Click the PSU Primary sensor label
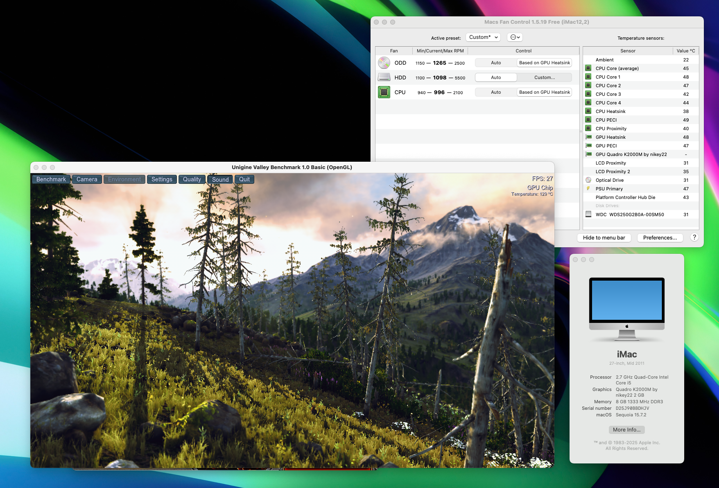This screenshot has height=488, width=719. pos(609,189)
